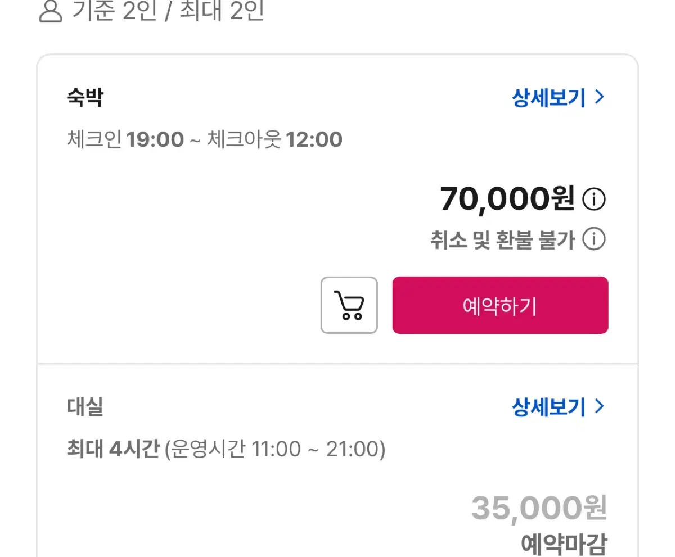This screenshot has height=557, width=675.
Task: Click the 취소 및 환불 불가 notice text
Action: (503, 240)
